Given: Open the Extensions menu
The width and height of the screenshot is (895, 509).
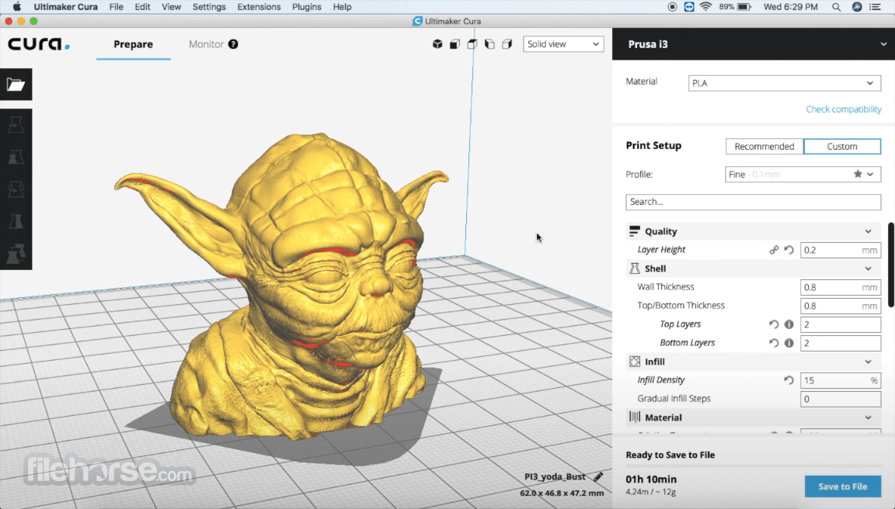Looking at the screenshot, I should tap(259, 7).
